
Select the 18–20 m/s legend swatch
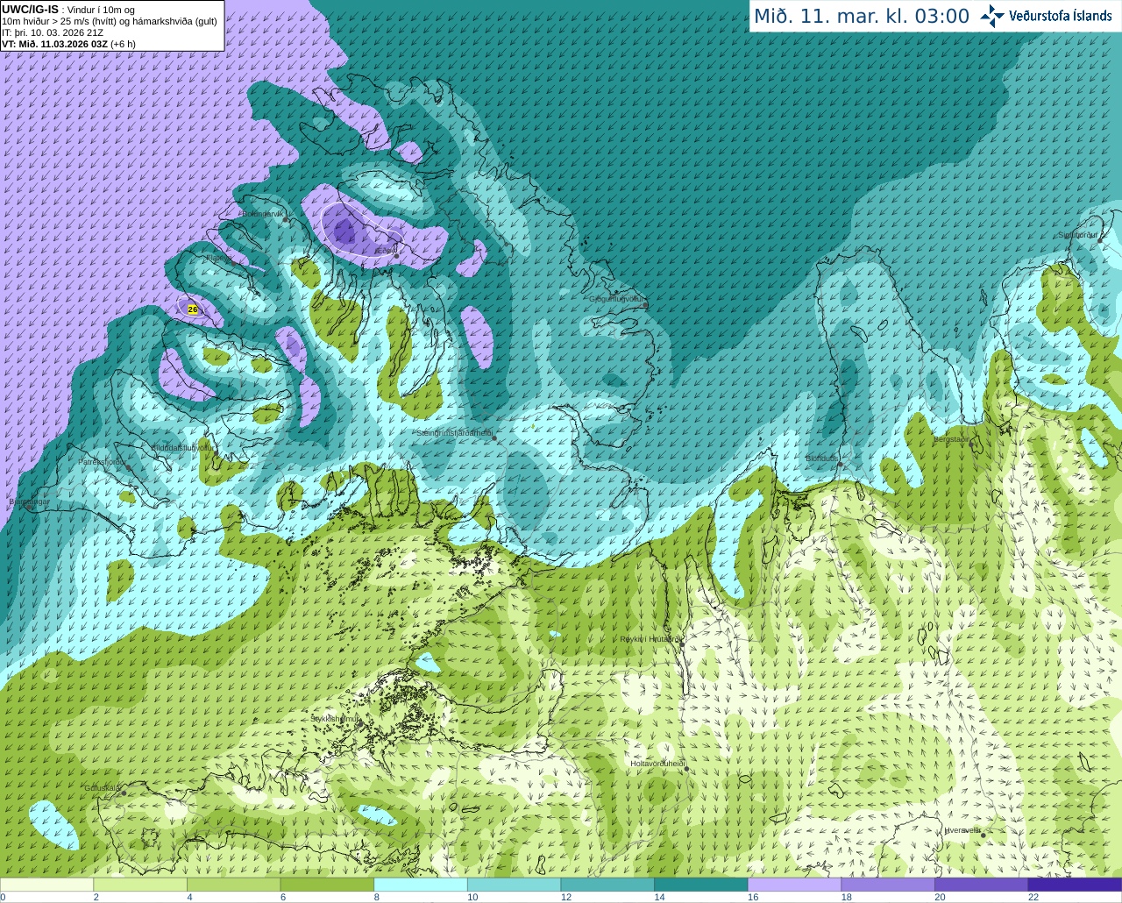888,885
